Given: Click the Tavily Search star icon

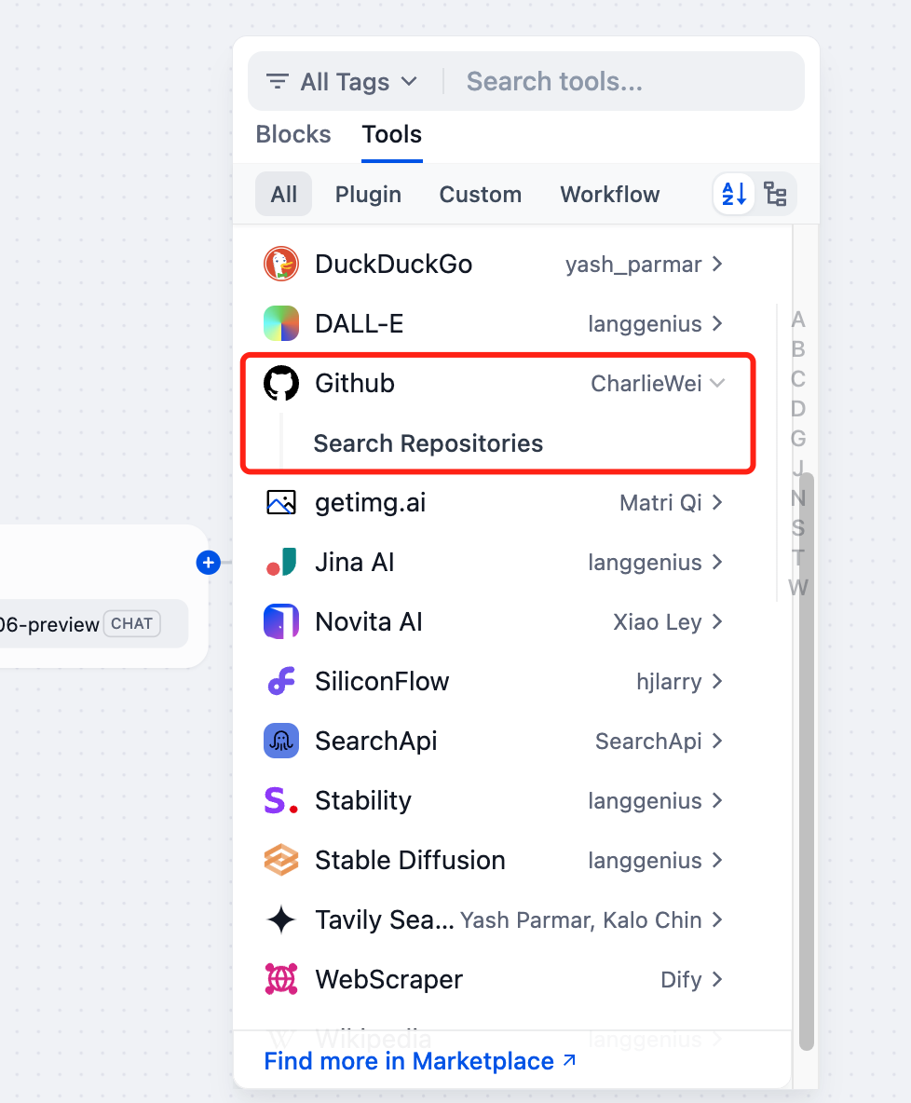Looking at the screenshot, I should coord(280,919).
